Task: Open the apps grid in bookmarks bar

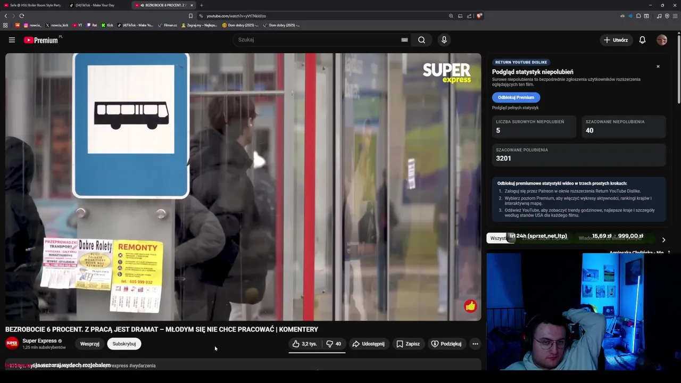Action: 5,25
